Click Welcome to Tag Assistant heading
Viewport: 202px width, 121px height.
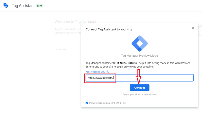click(75, 22)
